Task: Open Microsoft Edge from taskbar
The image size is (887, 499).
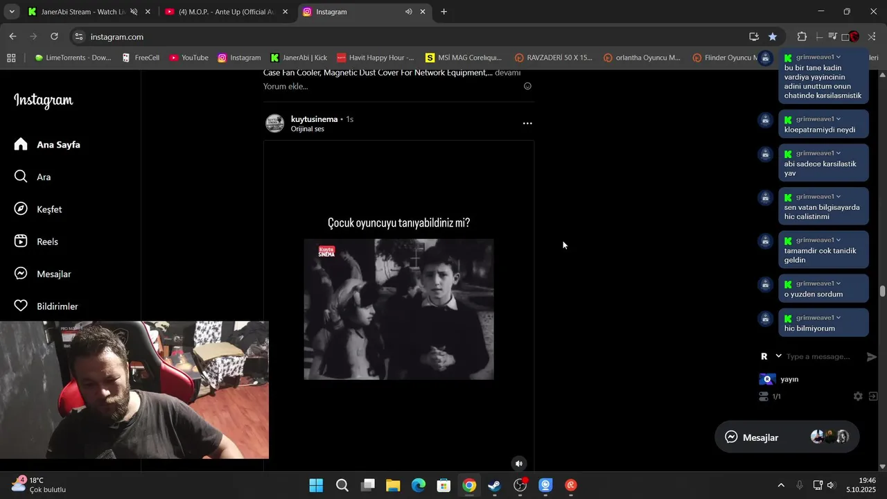Action: [x=419, y=485]
